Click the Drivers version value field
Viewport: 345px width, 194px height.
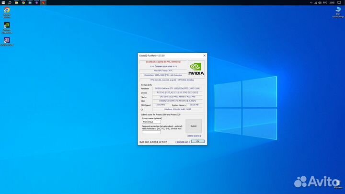tap(177, 92)
